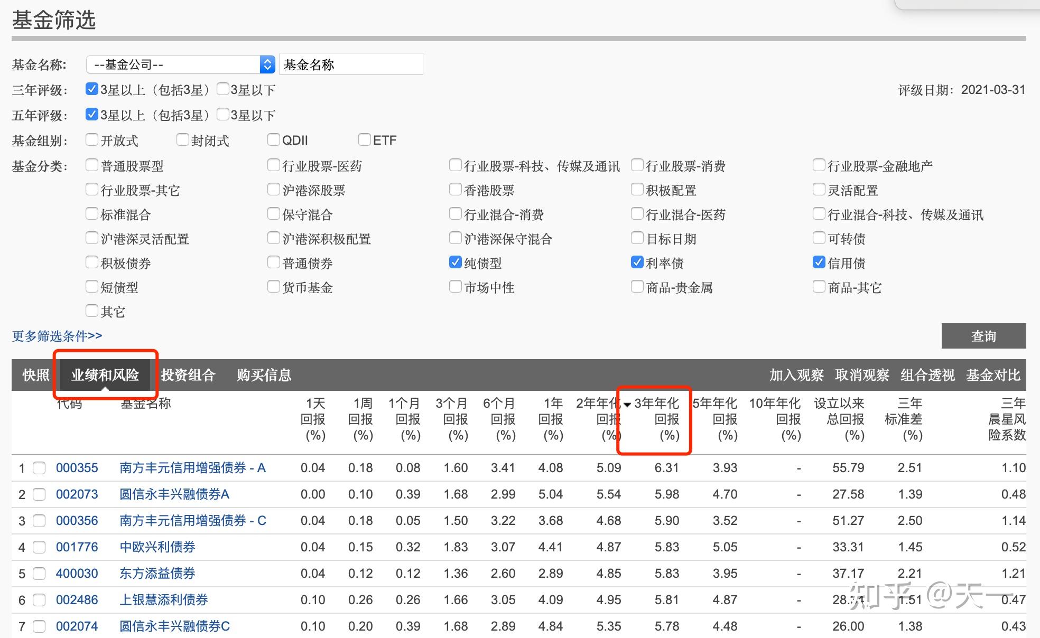This screenshot has height=638, width=1040.
Task: Uncheck three-year 3星以上 rating checkbox
Action: tap(91, 89)
